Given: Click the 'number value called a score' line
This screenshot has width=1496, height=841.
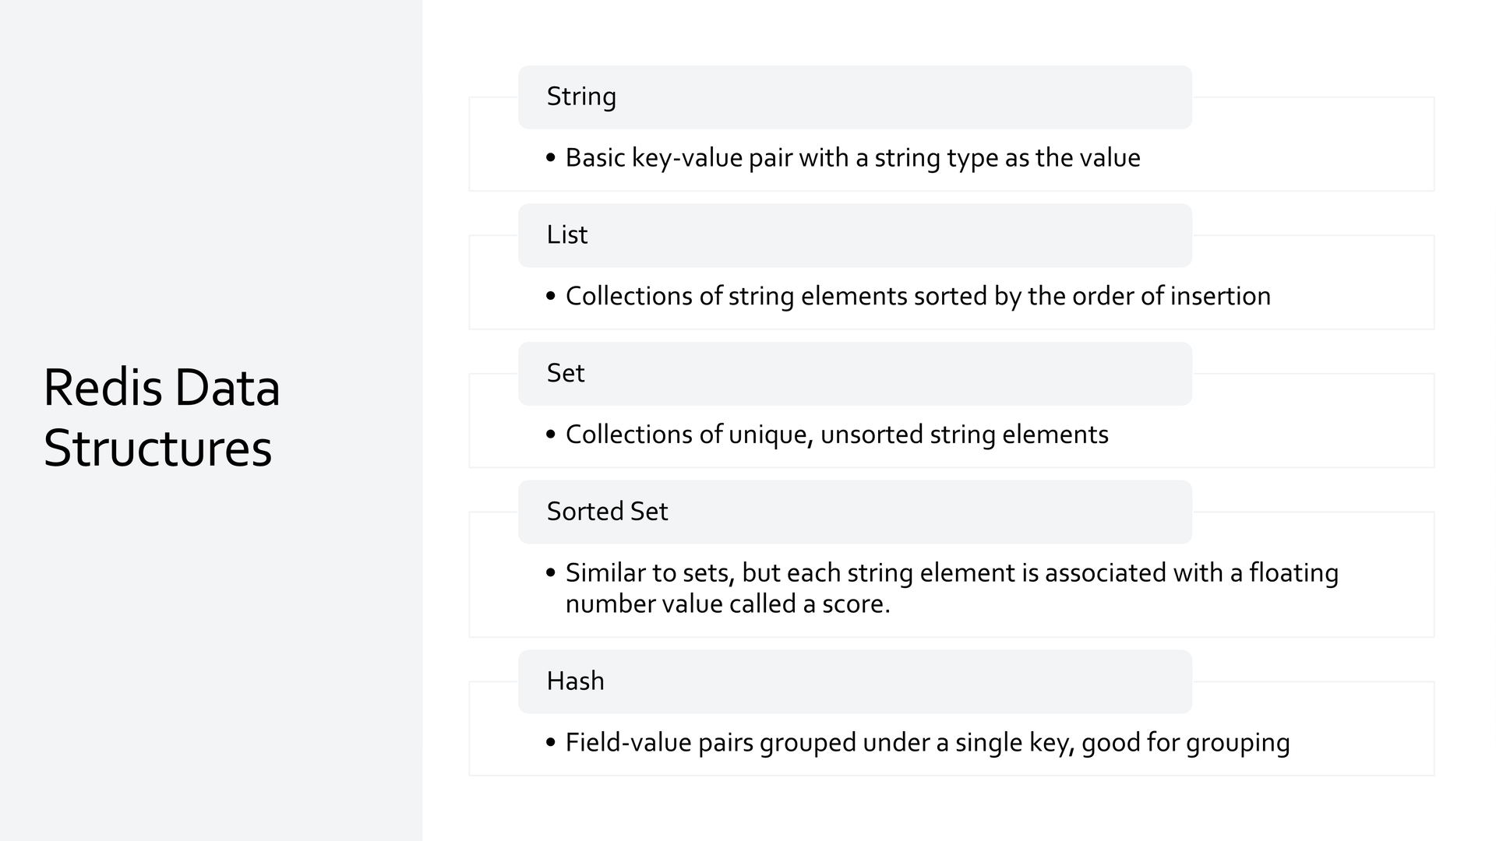Looking at the screenshot, I should click(728, 604).
